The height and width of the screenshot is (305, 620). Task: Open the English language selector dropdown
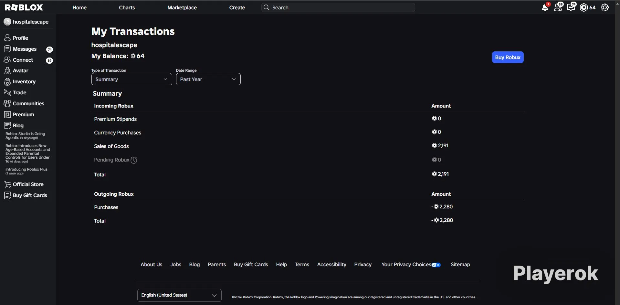179,295
